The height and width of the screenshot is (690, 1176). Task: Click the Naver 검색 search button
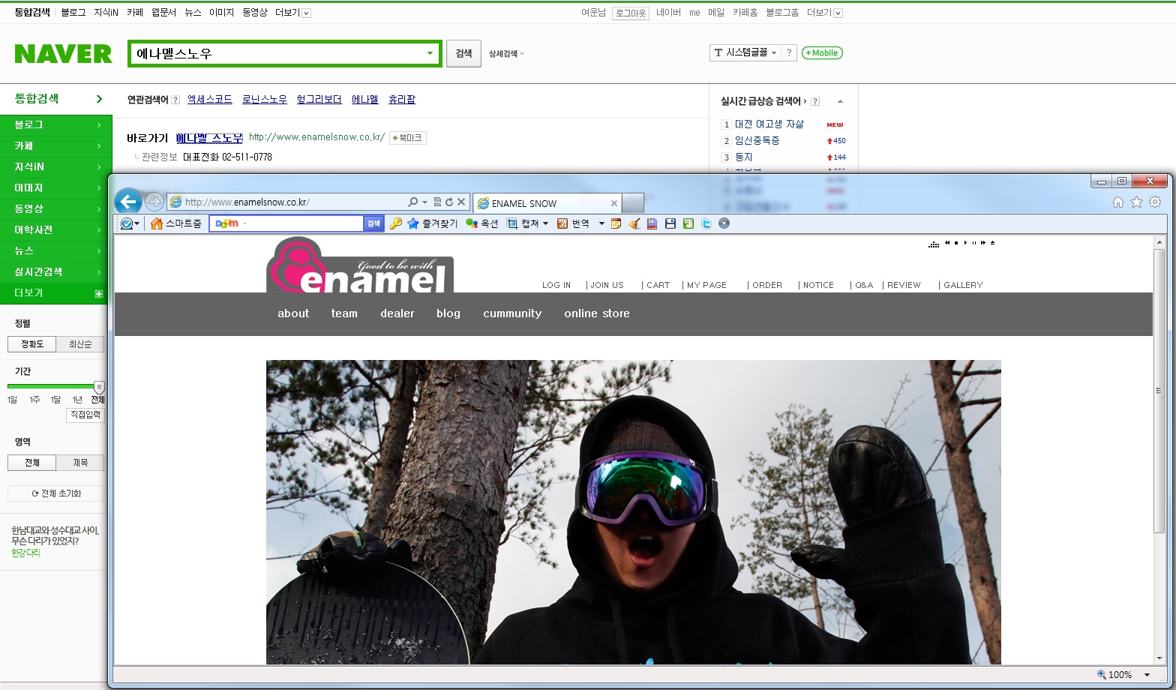pyautogui.click(x=463, y=53)
